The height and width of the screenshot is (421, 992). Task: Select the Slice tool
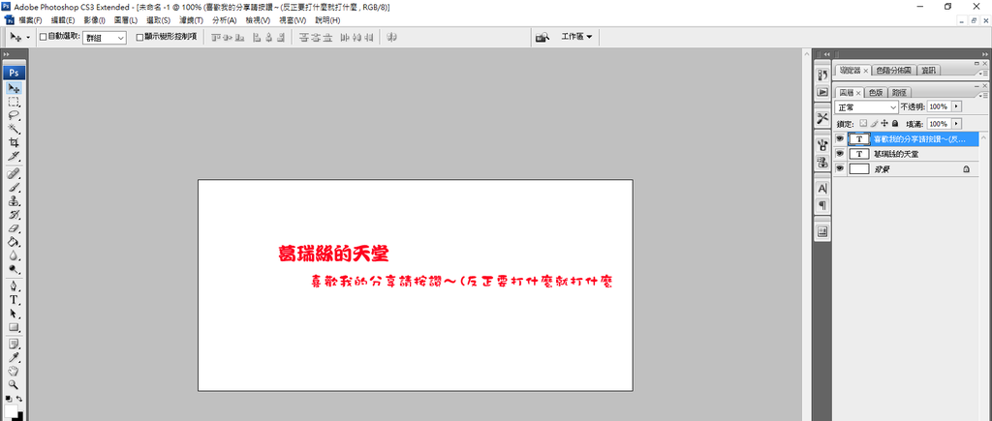[x=14, y=156]
